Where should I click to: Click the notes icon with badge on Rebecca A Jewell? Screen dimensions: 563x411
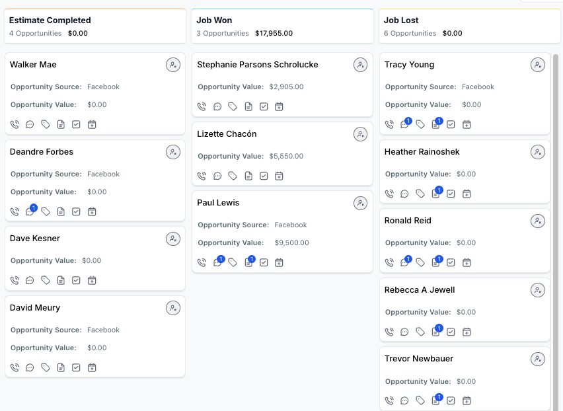[436, 332]
